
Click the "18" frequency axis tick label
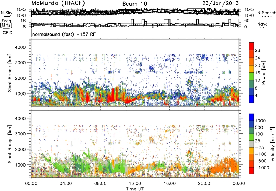pyautogui.click(x=23, y=21)
